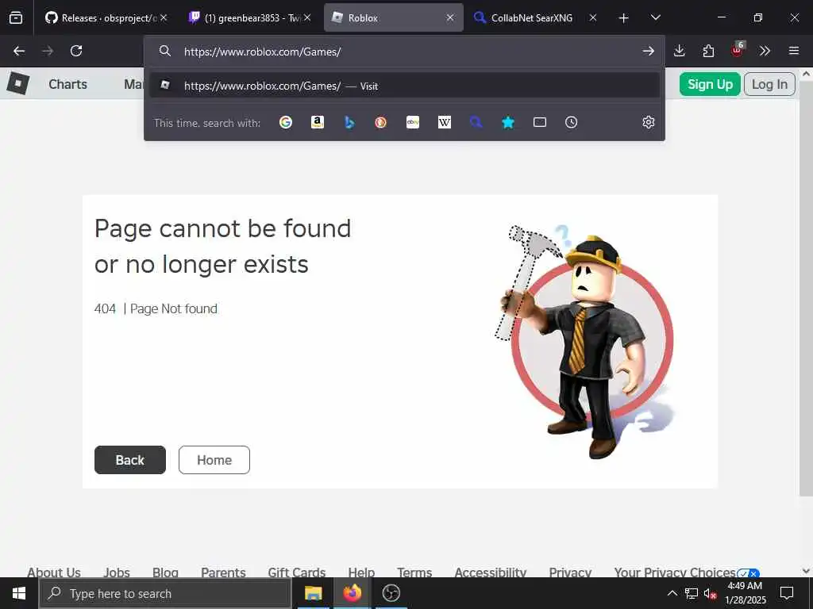Click the Windows taskbar search box
This screenshot has width=813, height=609.
165,593
